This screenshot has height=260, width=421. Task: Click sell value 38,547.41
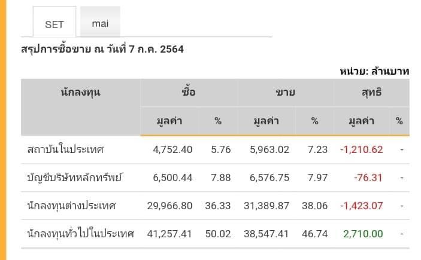pos(266,234)
